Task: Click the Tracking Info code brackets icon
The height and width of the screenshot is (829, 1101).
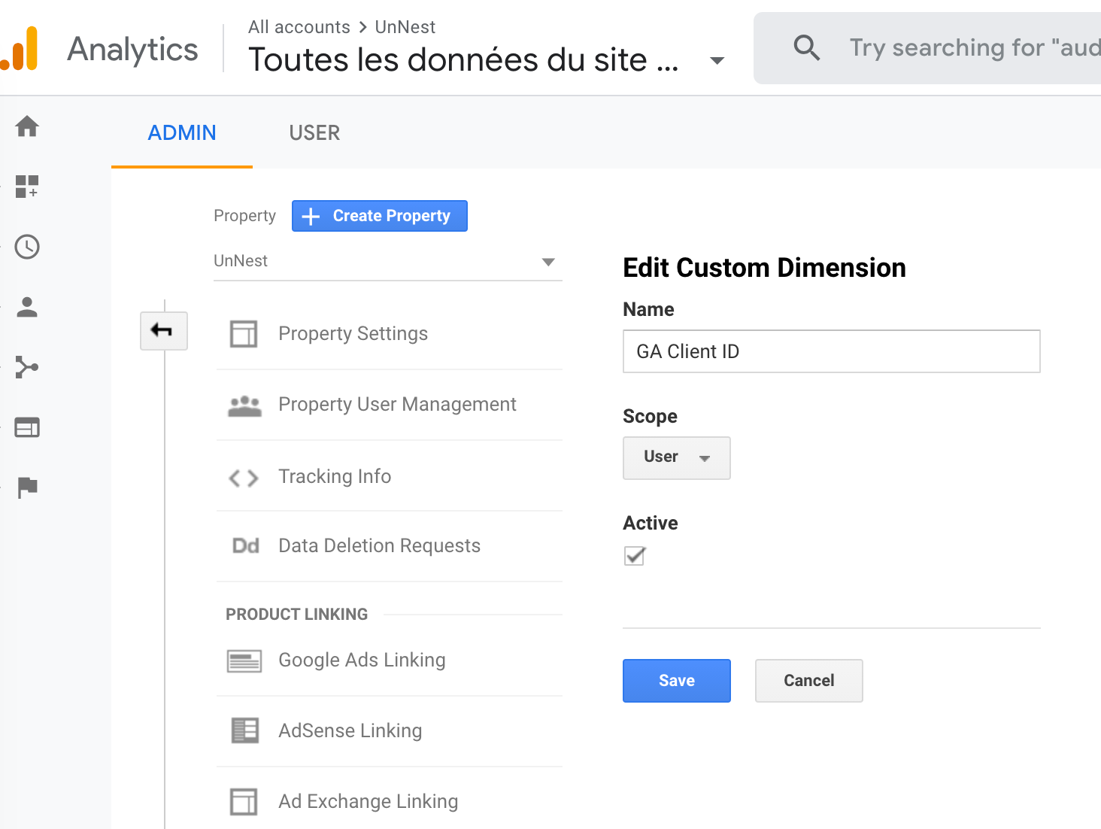Action: tap(244, 478)
